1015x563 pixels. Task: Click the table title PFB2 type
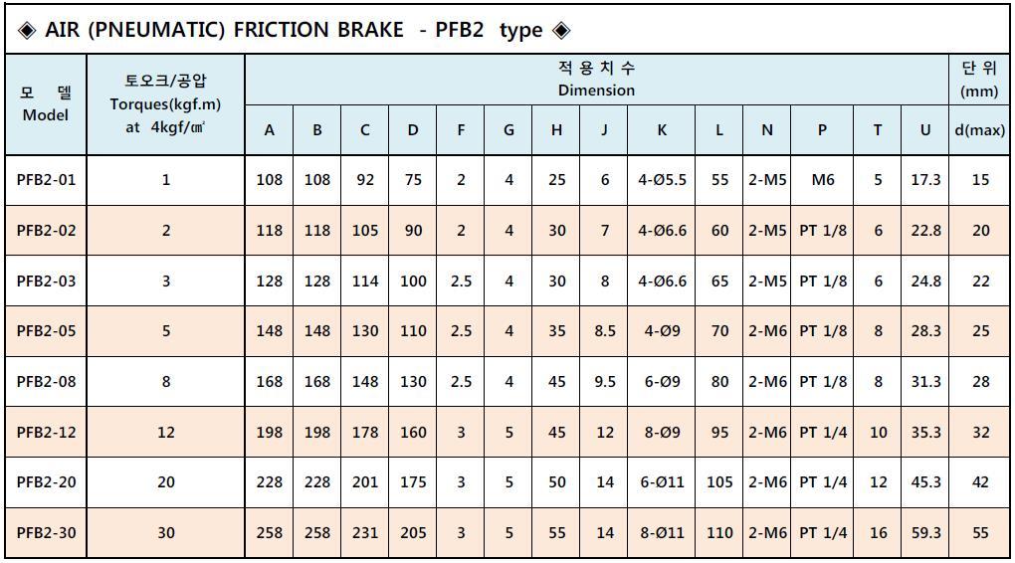tap(490, 30)
